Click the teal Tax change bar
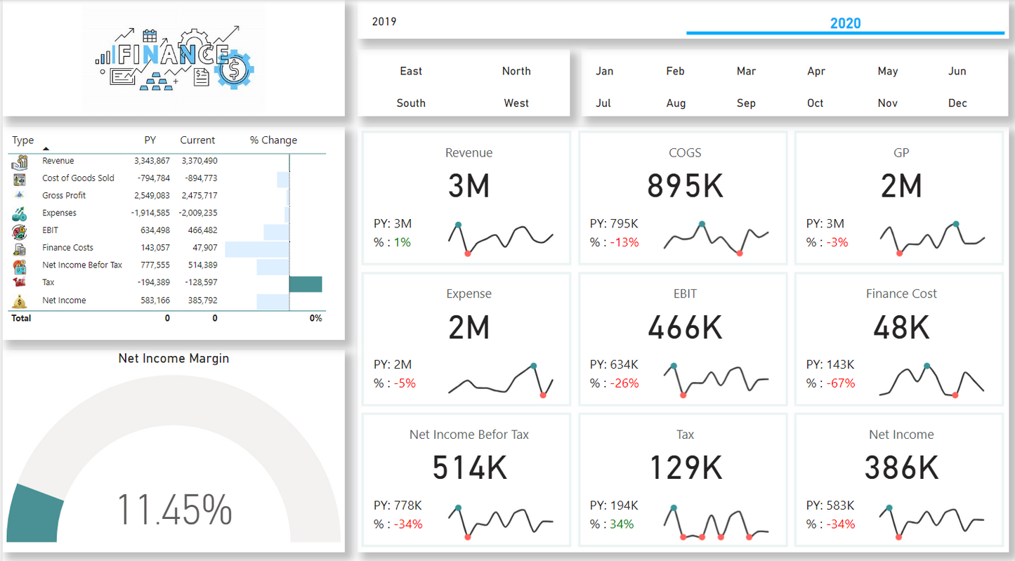Viewport: 1015px width, 561px height. (x=306, y=284)
